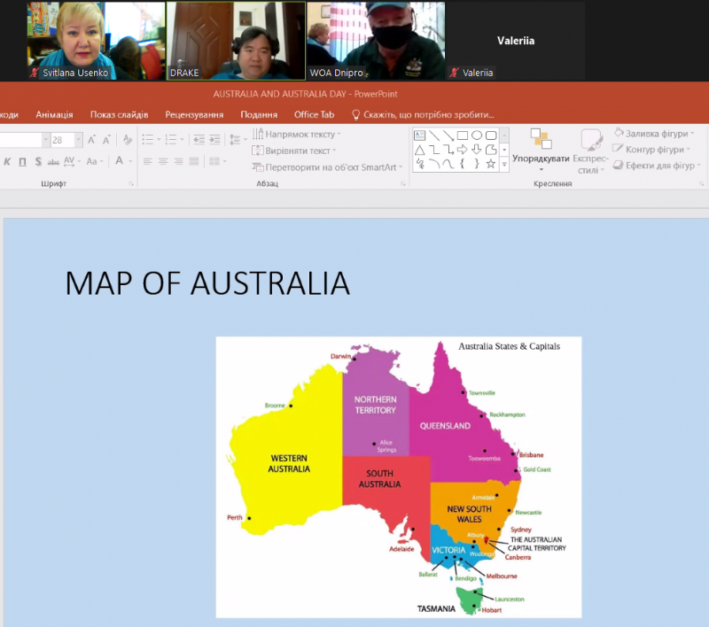Open the 'Office Tab' ribbon tab
The width and height of the screenshot is (709, 627).
click(x=315, y=115)
